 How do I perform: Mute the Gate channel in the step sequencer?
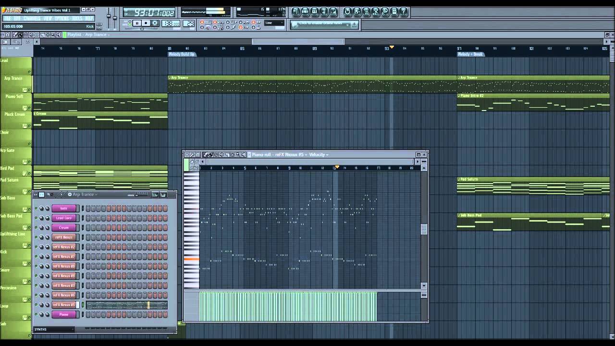(36, 208)
